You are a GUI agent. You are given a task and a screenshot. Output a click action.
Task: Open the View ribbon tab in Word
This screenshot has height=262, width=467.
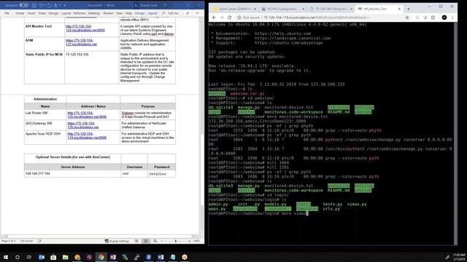pyautogui.click(x=119, y=13)
